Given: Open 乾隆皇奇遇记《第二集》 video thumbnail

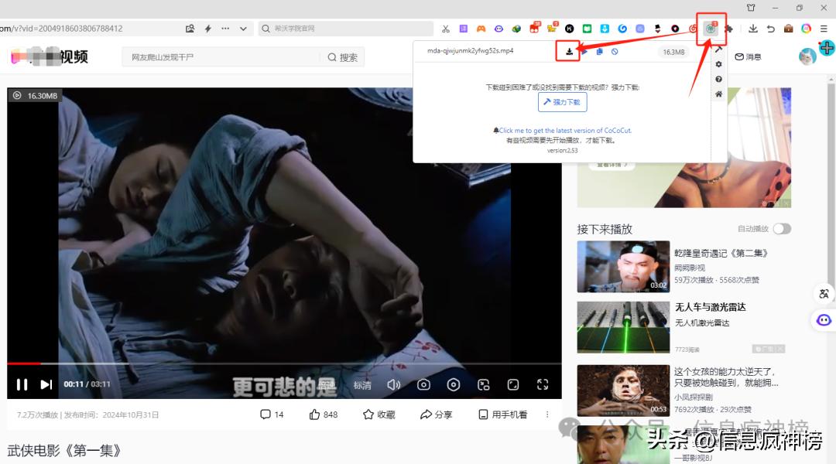Looking at the screenshot, I should click(623, 266).
